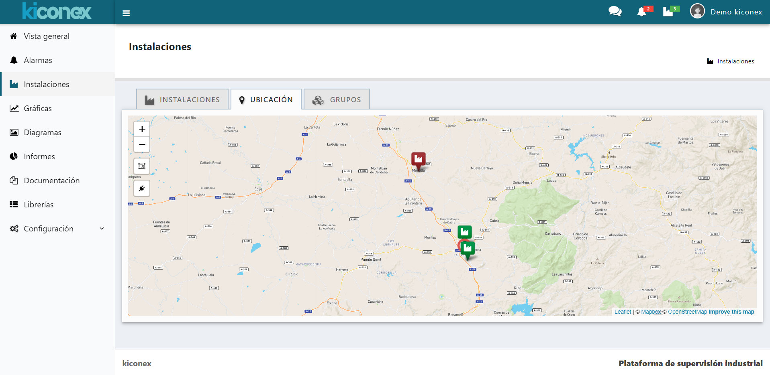The image size is (770, 375).
Task: Open Demo kiconex user menu
Action: [736, 12]
